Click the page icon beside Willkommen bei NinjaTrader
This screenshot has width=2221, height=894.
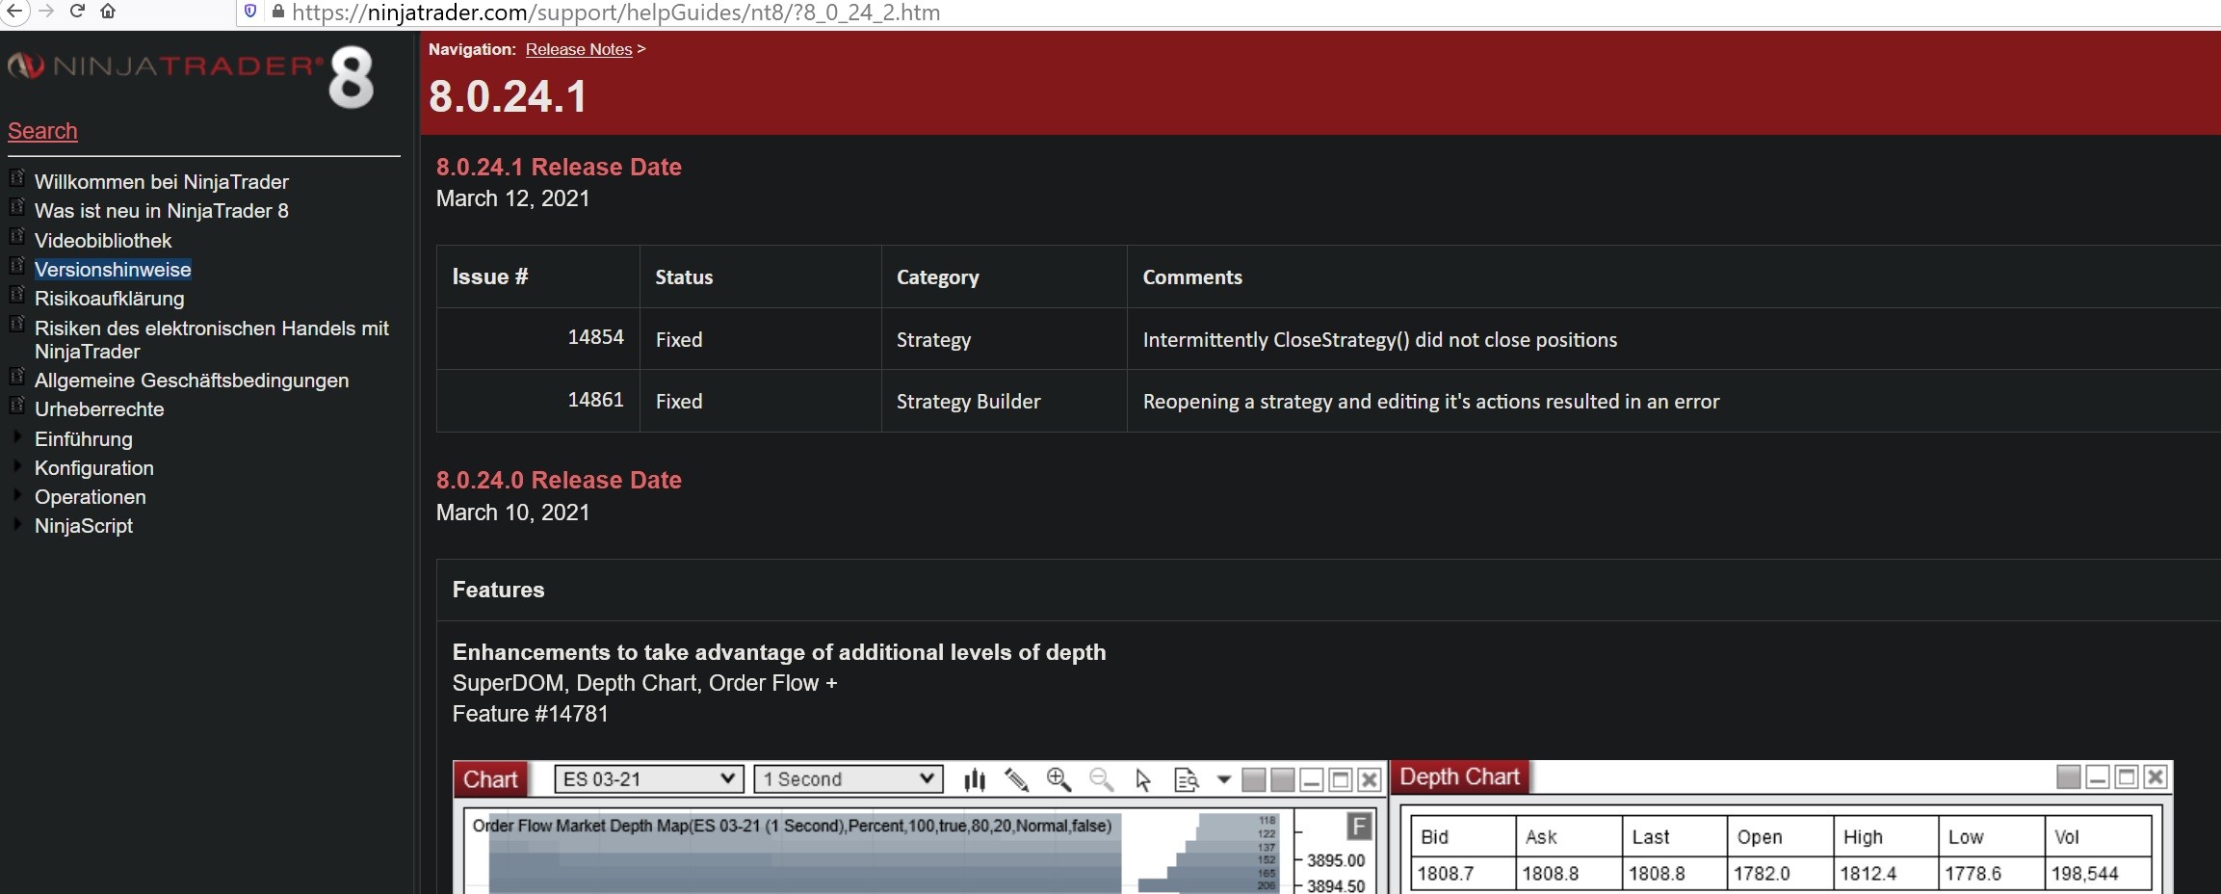point(16,177)
